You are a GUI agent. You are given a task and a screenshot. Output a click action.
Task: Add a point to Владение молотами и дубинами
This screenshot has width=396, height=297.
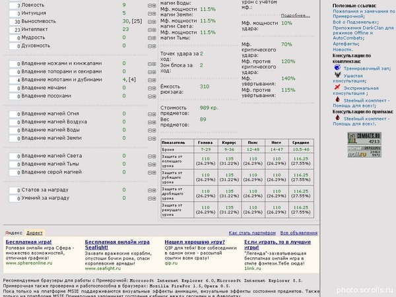click(x=154, y=80)
